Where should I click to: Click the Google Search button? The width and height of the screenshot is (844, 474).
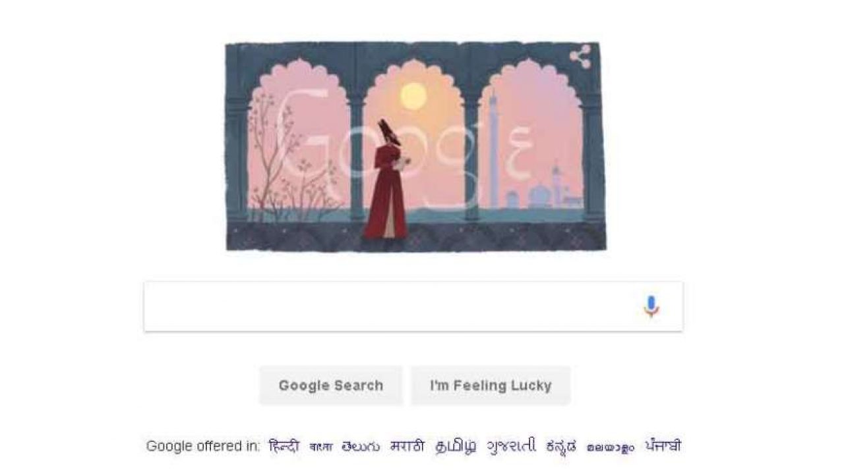(330, 386)
